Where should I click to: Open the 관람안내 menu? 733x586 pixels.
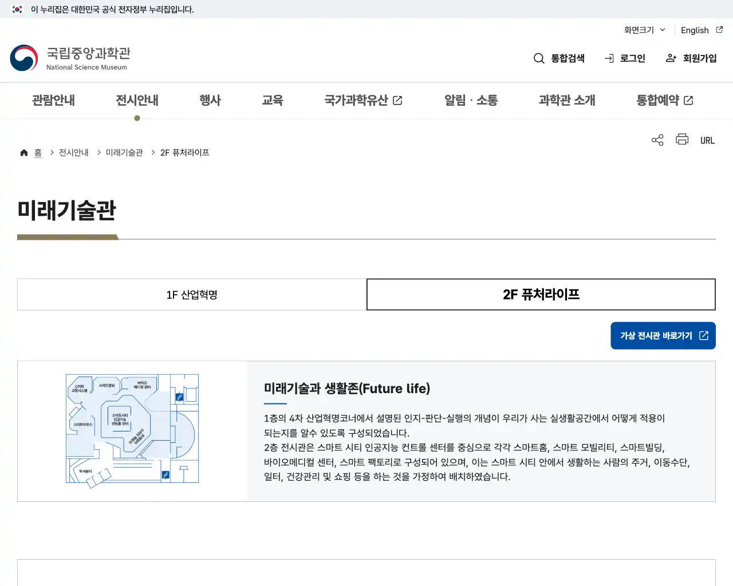click(53, 100)
